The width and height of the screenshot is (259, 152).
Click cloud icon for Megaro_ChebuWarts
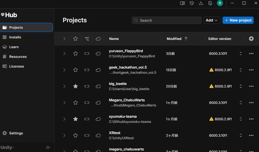coord(98,103)
